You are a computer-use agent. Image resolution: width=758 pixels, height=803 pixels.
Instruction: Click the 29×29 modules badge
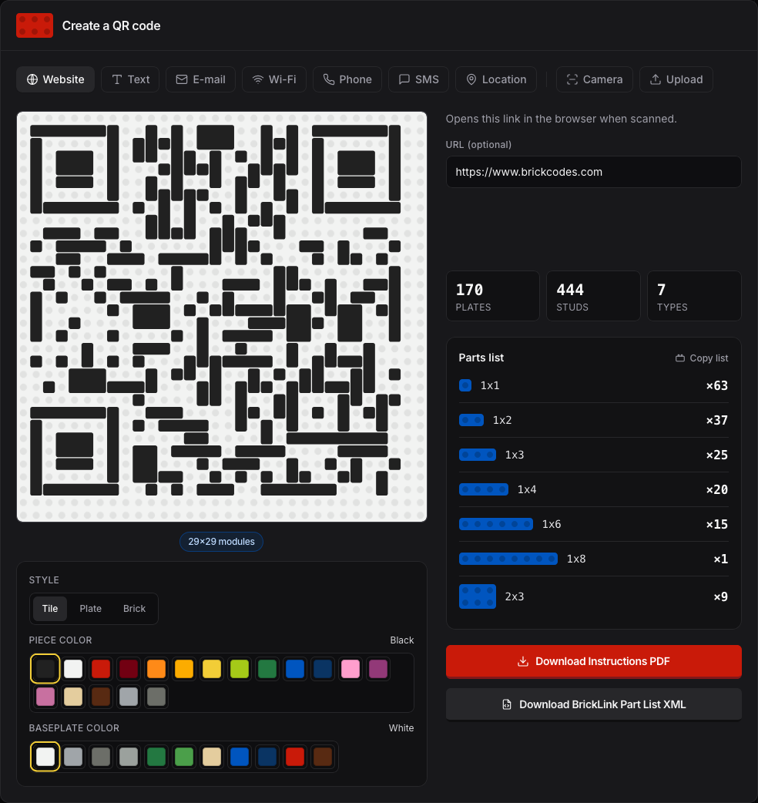click(x=221, y=542)
